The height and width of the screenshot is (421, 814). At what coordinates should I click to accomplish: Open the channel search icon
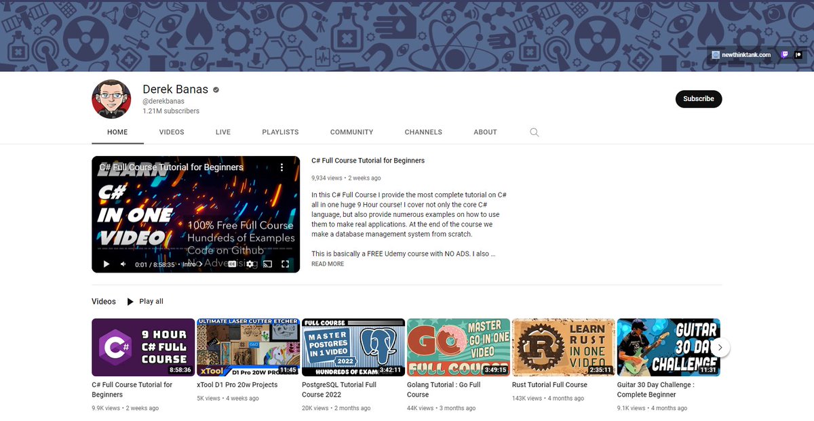[534, 132]
